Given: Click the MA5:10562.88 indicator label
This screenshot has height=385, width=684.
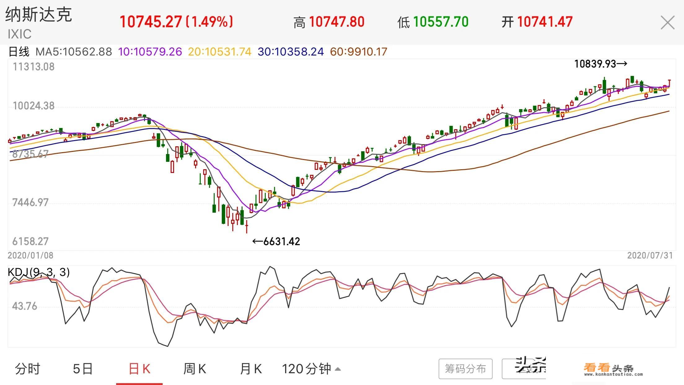Looking at the screenshot, I should tap(74, 51).
